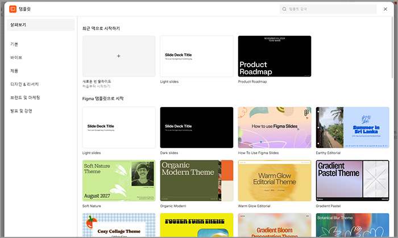Click the Product Roadmap caption text

(x=252, y=82)
